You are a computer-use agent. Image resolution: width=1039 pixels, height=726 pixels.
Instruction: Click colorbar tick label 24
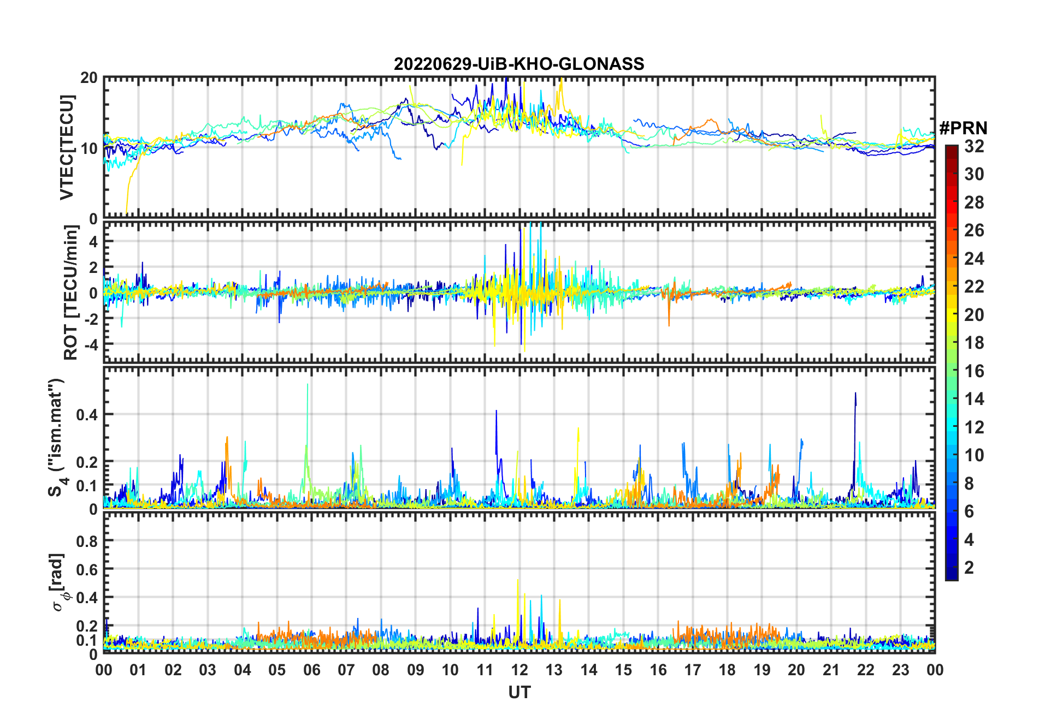pos(974,259)
